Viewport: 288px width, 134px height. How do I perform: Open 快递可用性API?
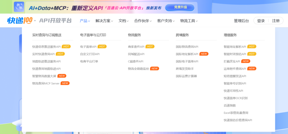[233, 91]
